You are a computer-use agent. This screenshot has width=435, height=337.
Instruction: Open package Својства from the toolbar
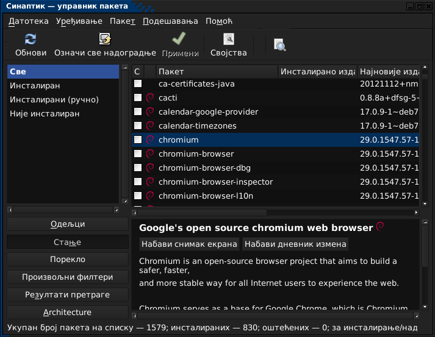point(229,40)
